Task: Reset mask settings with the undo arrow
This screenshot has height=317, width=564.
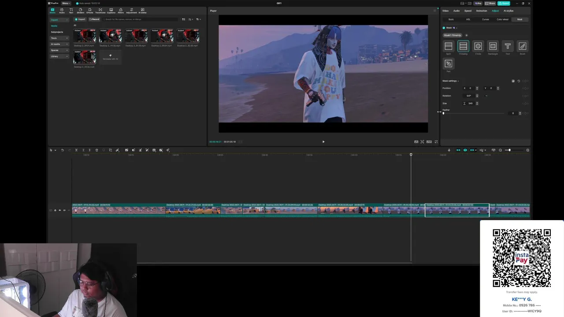Action: pos(519,81)
